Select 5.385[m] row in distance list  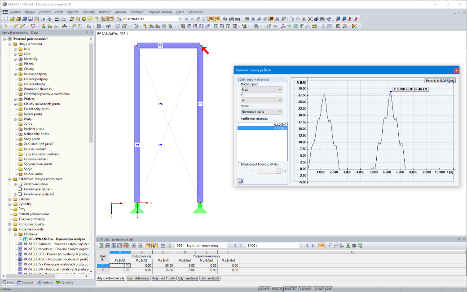tap(262, 128)
